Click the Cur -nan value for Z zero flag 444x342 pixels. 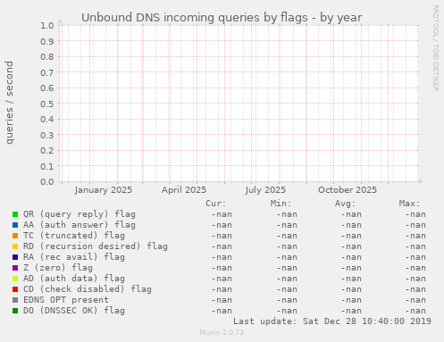tap(222, 268)
